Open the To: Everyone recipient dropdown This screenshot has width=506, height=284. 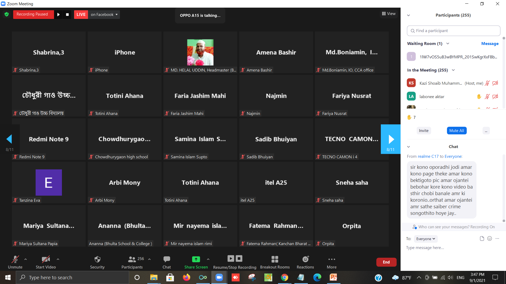(426, 239)
